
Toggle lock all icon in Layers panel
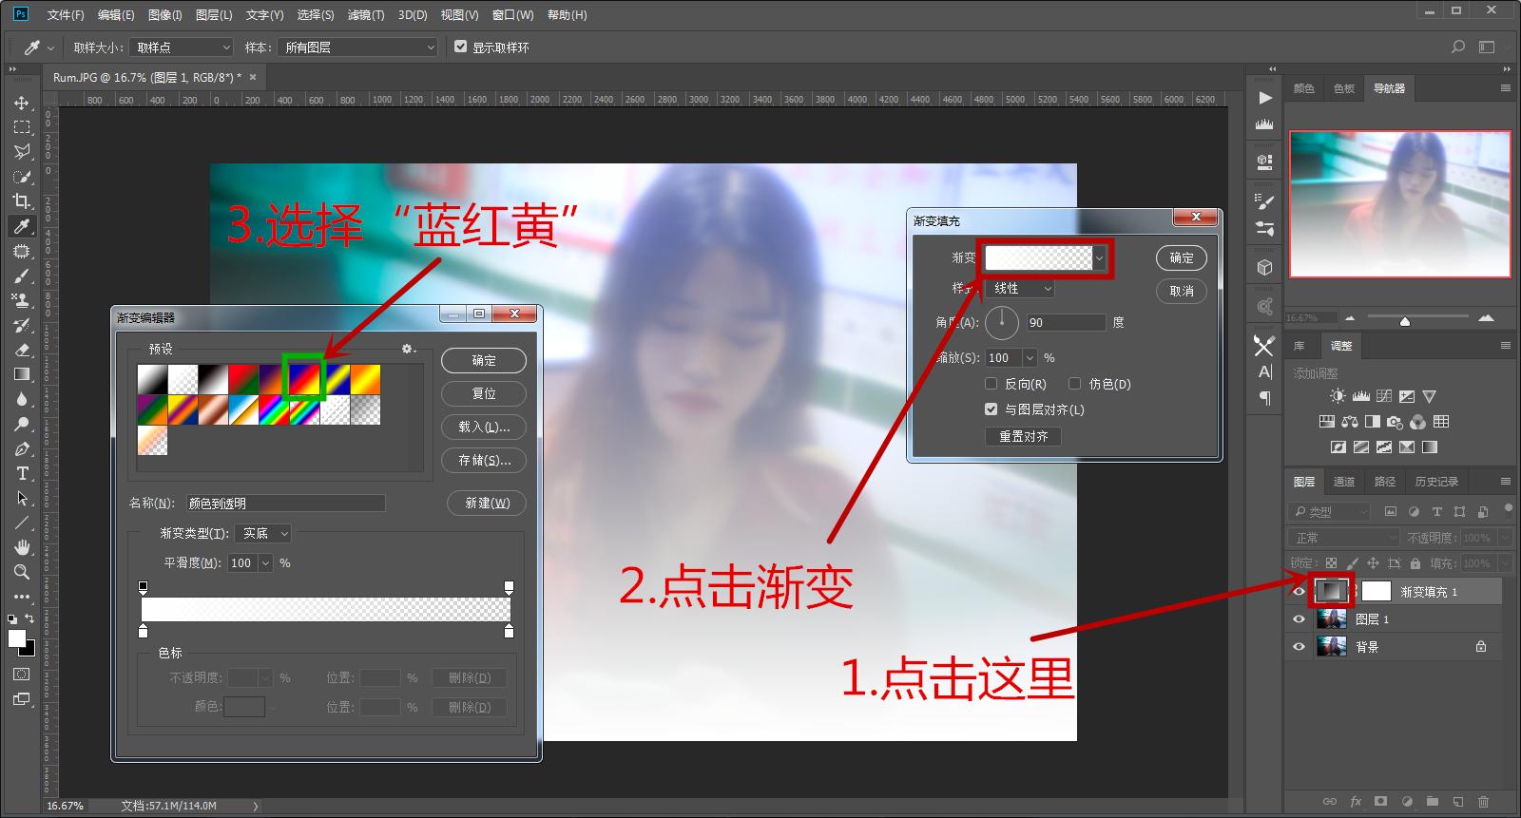(x=1415, y=563)
